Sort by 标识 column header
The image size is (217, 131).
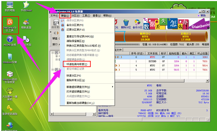(163, 53)
